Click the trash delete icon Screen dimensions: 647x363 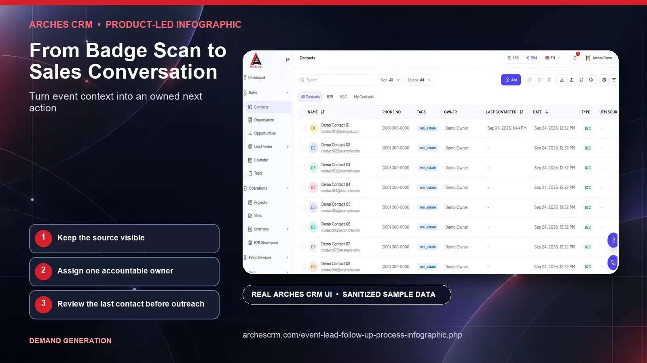click(549, 80)
